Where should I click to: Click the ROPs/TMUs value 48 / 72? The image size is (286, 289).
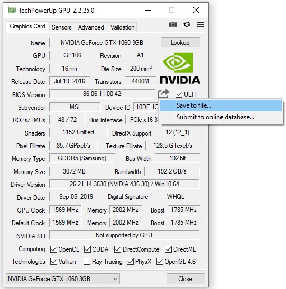click(67, 120)
